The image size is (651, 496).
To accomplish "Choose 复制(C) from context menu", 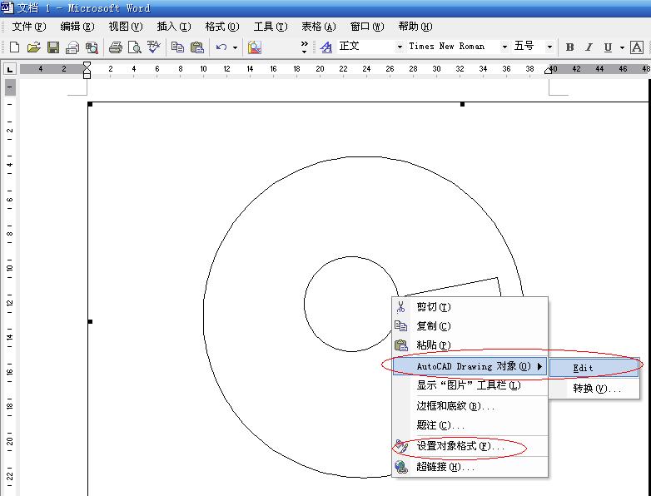I will click(470, 326).
